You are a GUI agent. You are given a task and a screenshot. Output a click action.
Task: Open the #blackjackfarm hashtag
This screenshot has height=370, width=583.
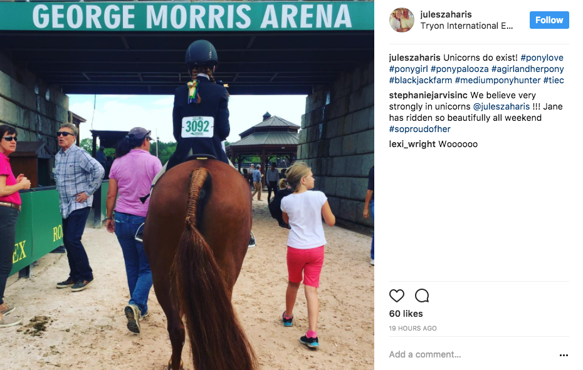[421, 80]
